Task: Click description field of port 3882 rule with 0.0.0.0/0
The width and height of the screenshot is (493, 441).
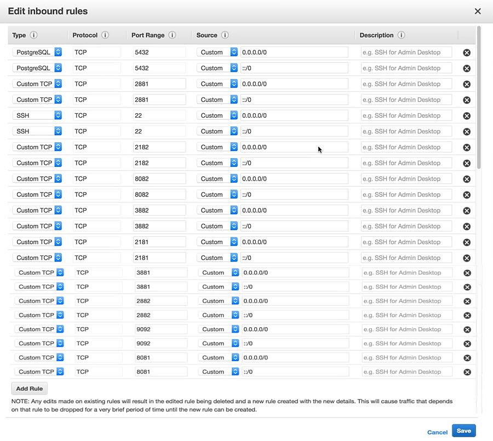Action: pyautogui.click(x=406, y=210)
